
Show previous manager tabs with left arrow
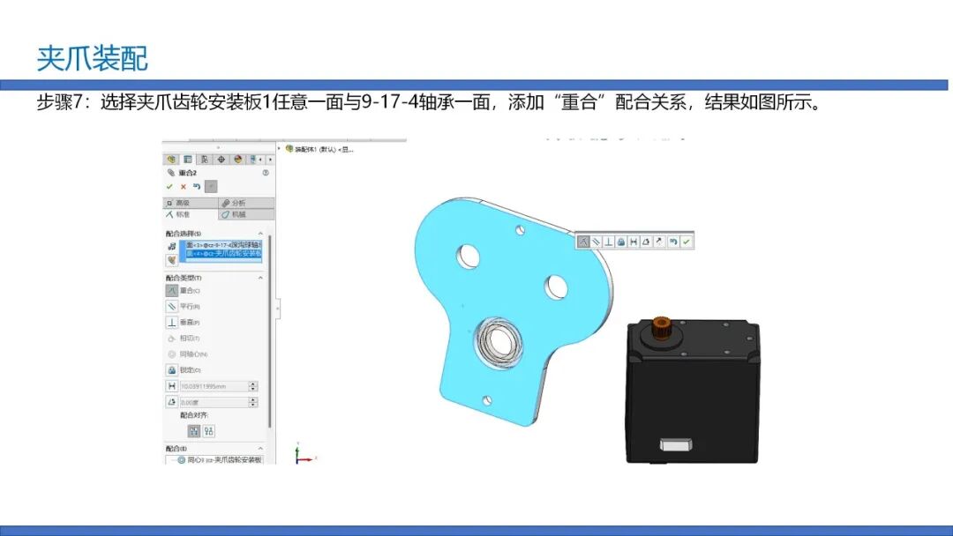[260, 159]
